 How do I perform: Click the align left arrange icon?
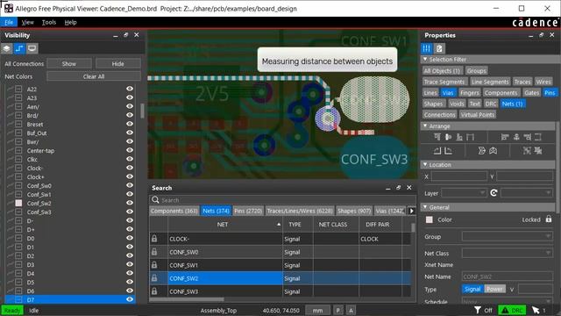505,137
